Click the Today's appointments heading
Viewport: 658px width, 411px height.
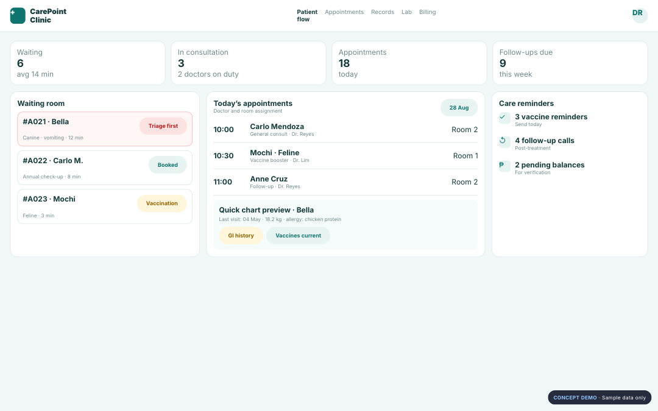pyautogui.click(x=253, y=104)
